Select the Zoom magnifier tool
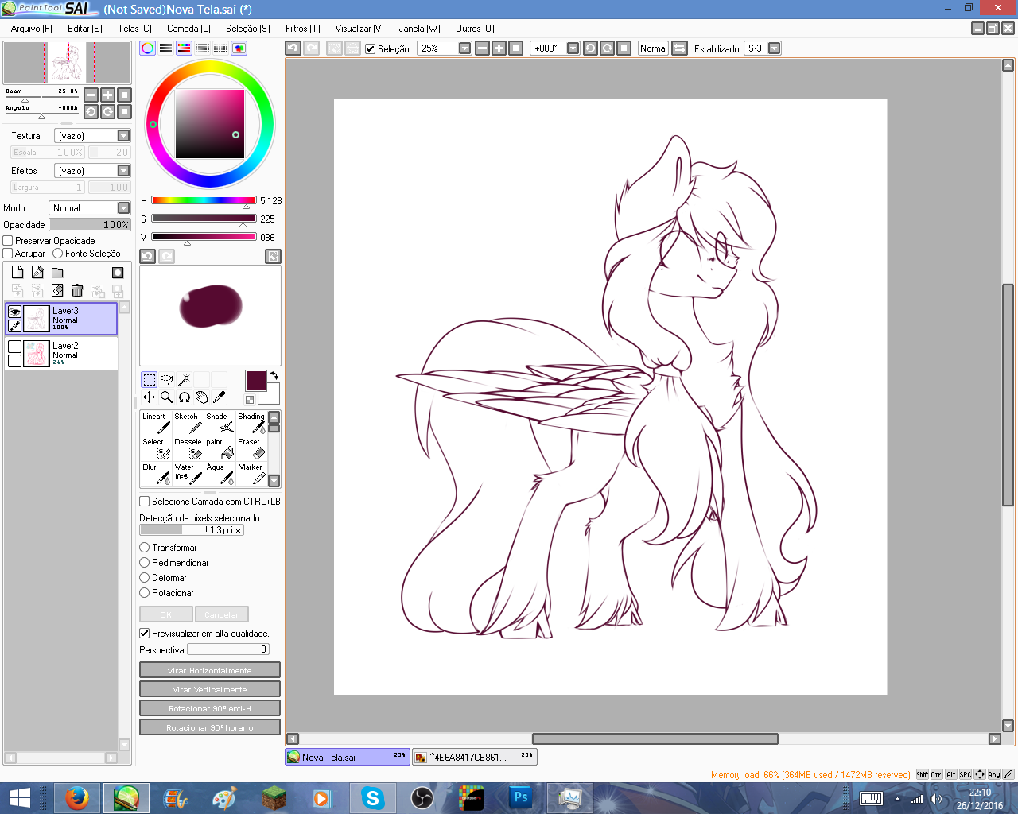 click(166, 397)
